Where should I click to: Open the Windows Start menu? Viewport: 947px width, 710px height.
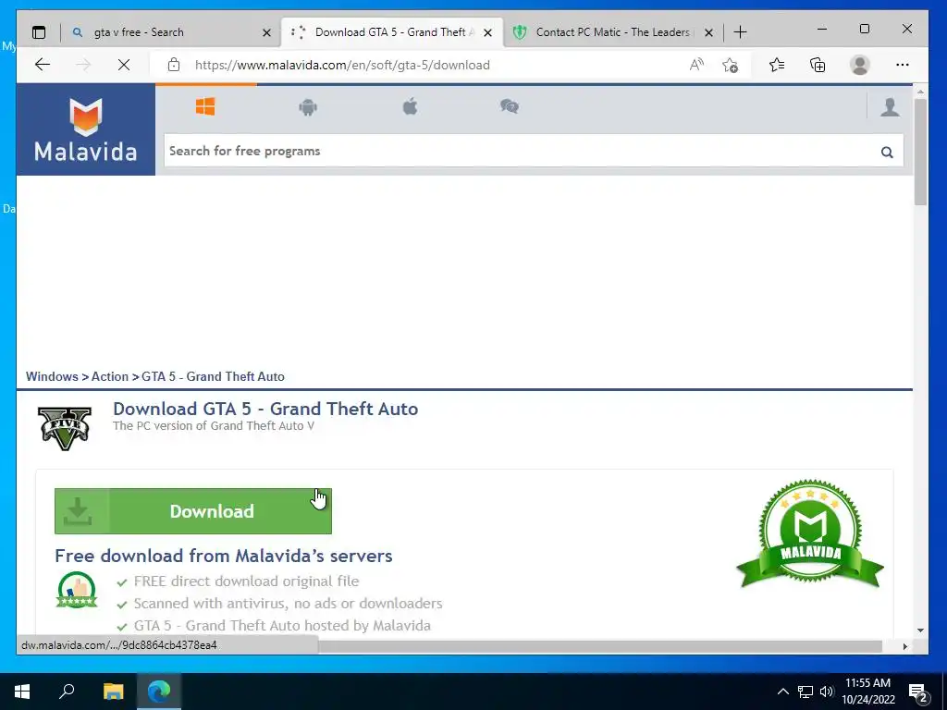pyautogui.click(x=22, y=692)
